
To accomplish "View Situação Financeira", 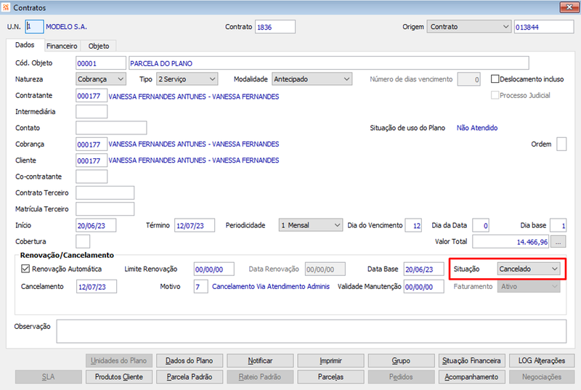I will point(471,360).
